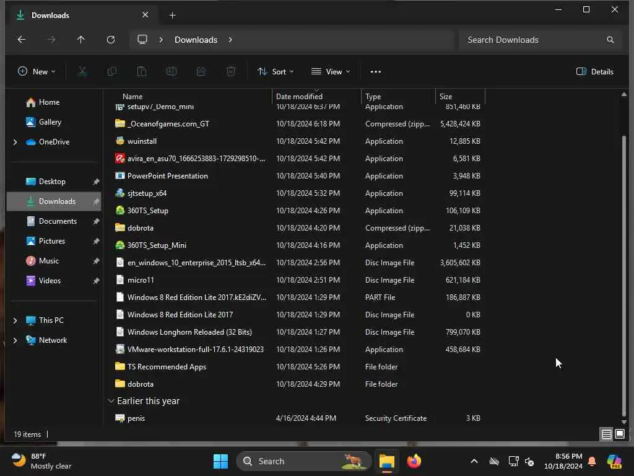The height and width of the screenshot is (476, 634).
Task: Click the avira installer file icon
Action: [119, 158]
